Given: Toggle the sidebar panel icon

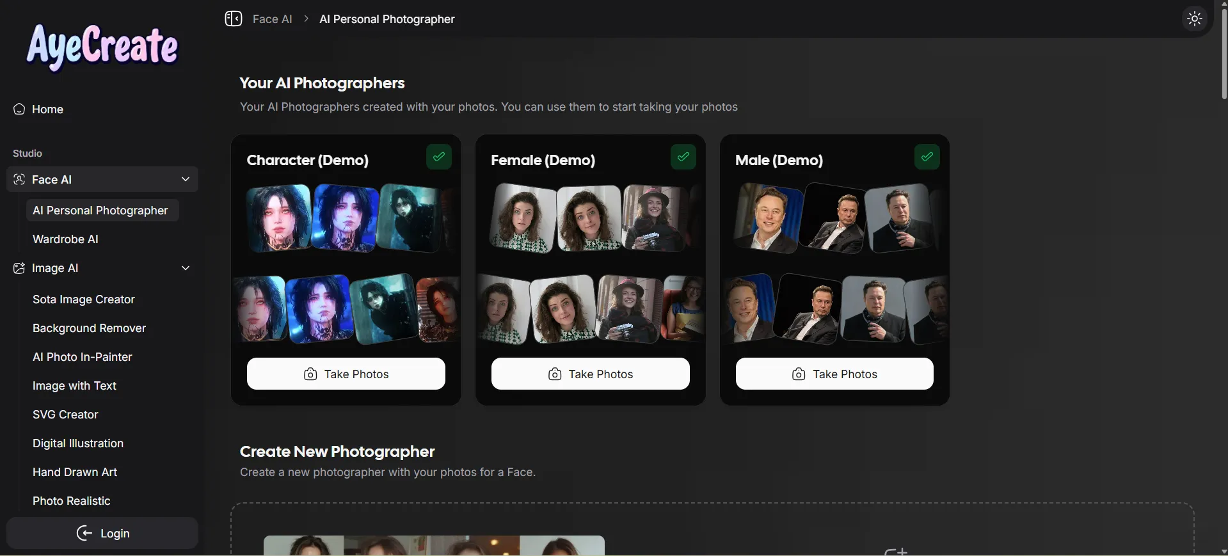Looking at the screenshot, I should pyautogui.click(x=234, y=19).
